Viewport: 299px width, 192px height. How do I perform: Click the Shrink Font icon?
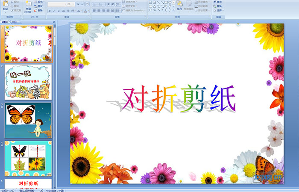(x=82, y=4)
